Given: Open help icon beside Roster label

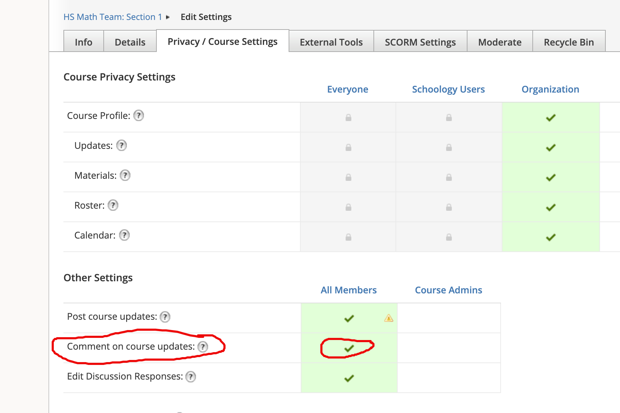Looking at the screenshot, I should tap(113, 205).
